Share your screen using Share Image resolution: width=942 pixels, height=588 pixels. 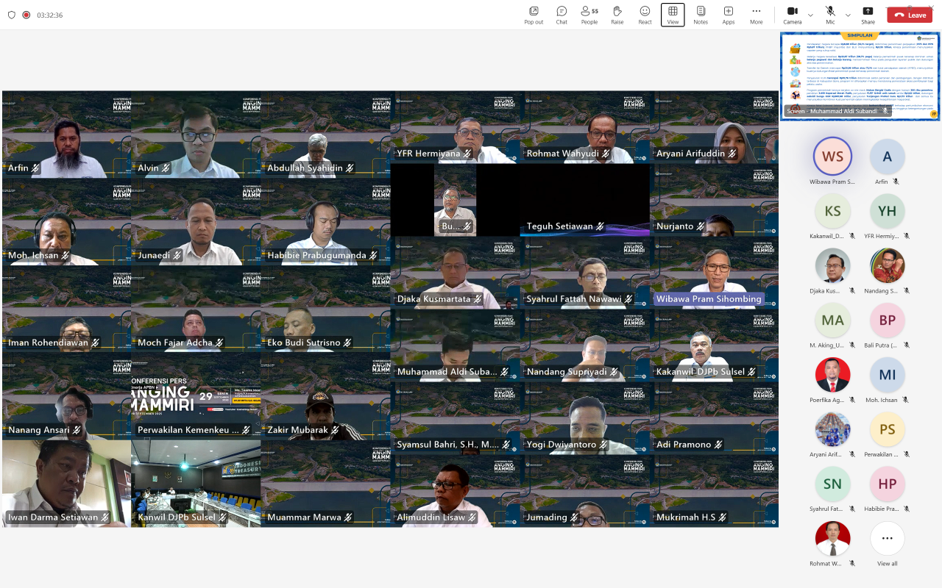coord(868,15)
